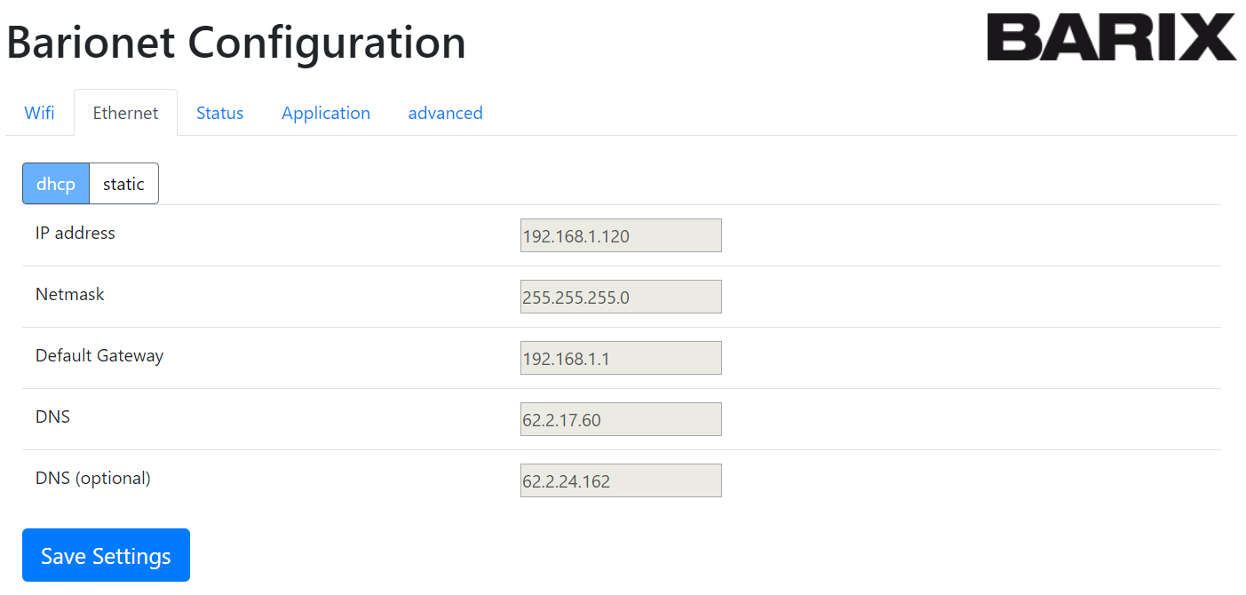Go to the Application tab

pos(326,113)
